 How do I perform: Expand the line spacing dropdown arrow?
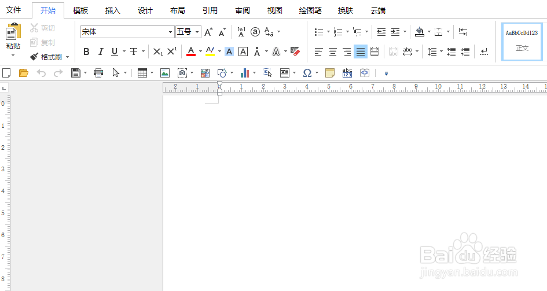[x=441, y=52]
